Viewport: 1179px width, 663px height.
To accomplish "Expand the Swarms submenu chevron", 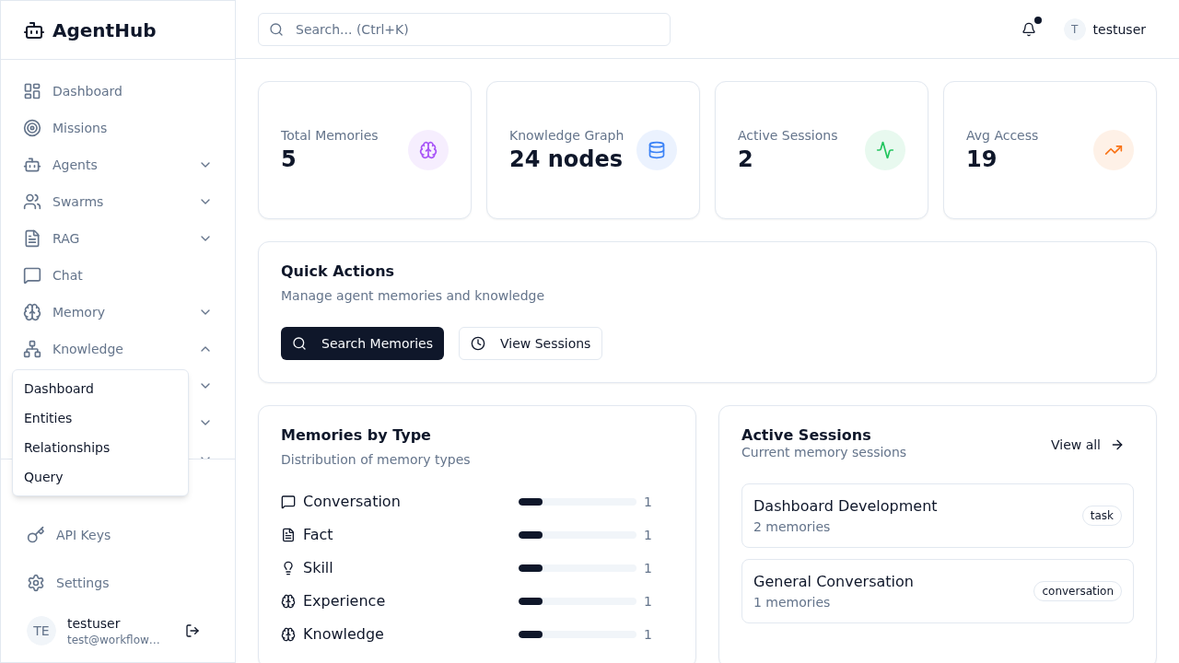I will coord(205,202).
